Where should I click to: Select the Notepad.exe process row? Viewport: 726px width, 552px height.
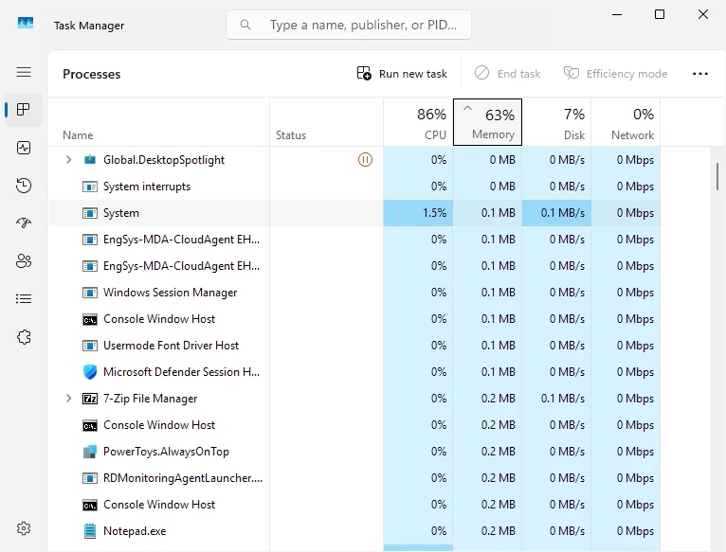tap(354, 531)
